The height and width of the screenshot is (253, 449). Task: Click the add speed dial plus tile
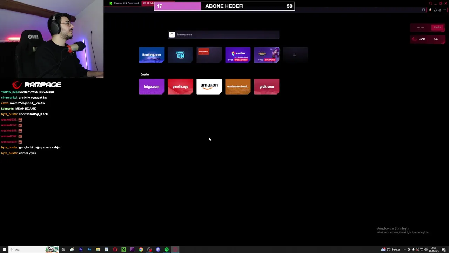pos(295,55)
